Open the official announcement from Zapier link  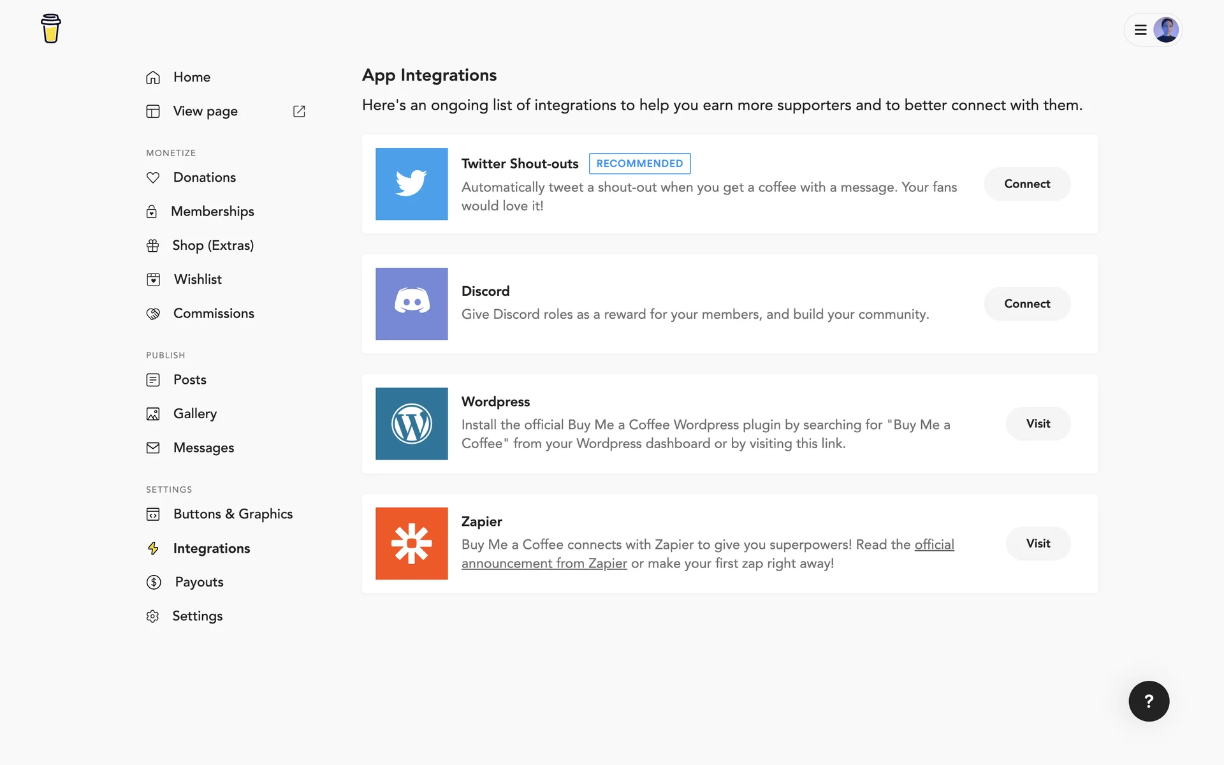point(544,564)
